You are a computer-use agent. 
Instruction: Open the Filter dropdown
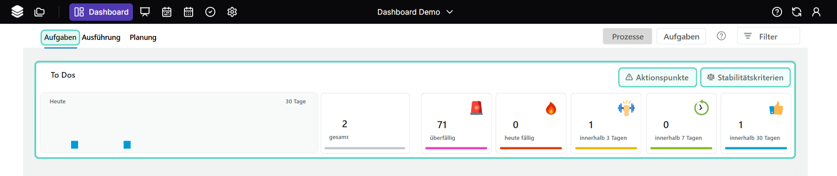click(x=768, y=37)
